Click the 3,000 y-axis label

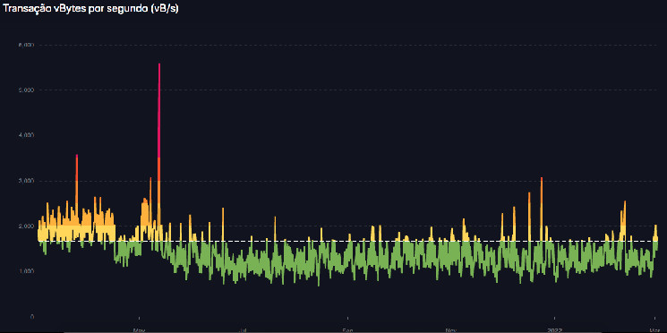coord(26,181)
